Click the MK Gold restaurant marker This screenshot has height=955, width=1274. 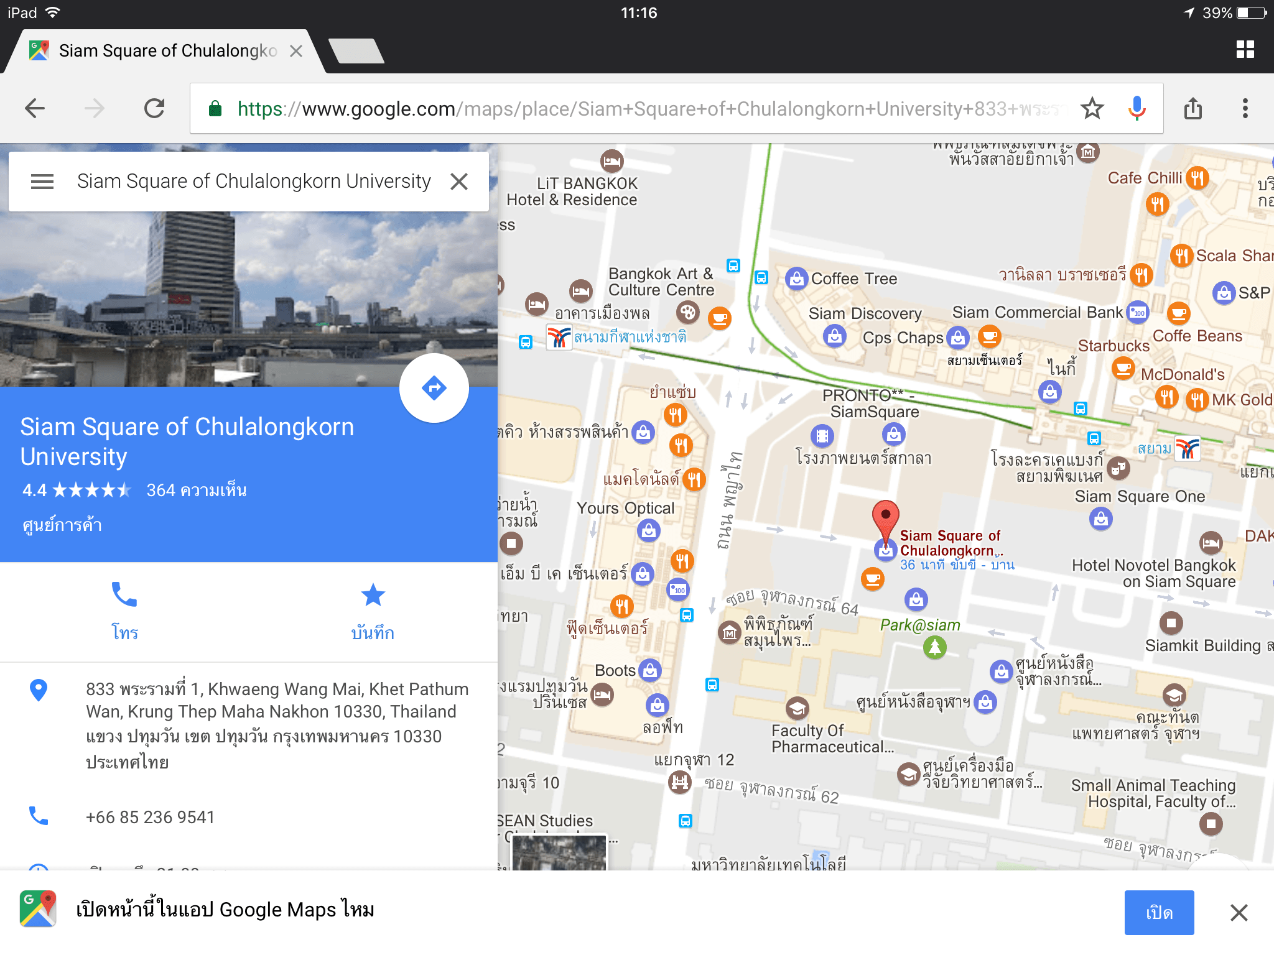[1196, 400]
